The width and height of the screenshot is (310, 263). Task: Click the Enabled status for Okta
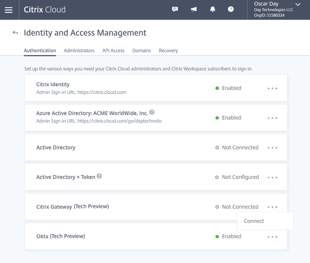click(228, 236)
